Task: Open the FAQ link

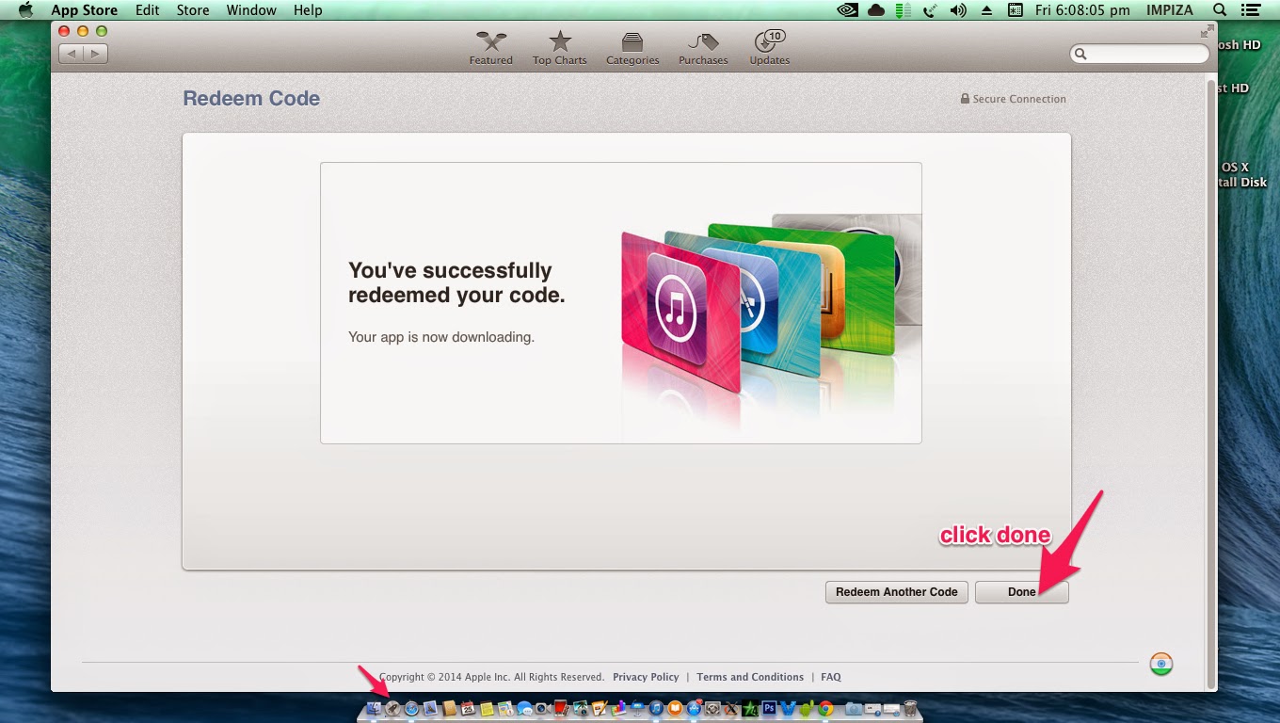Action: pos(831,677)
